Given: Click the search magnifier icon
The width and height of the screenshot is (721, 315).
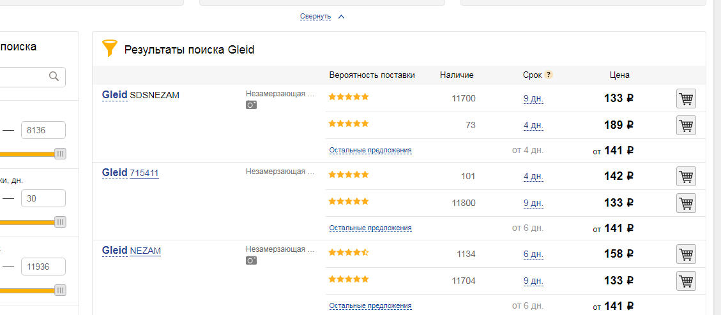Looking at the screenshot, I should [54, 77].
